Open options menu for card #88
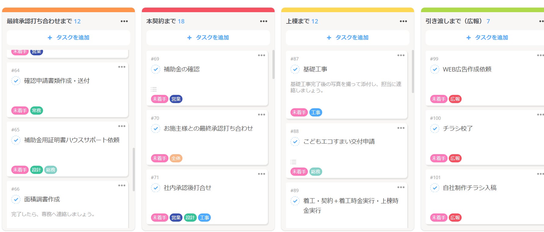Image resolution: width=544 pixels, height=232 pixels. [401, 128]
